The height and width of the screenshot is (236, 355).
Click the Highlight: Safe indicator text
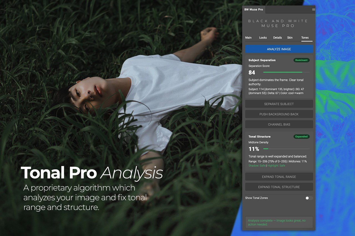click(x=276, y=166)
